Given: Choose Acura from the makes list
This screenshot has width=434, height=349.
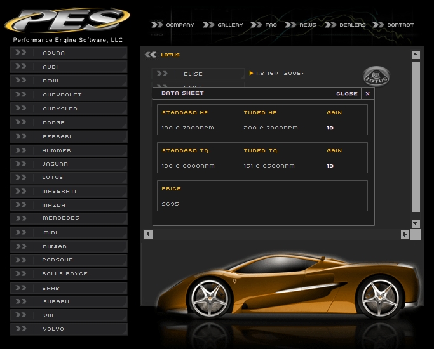Looking at the screenshot, I should (x=69, y=53).
